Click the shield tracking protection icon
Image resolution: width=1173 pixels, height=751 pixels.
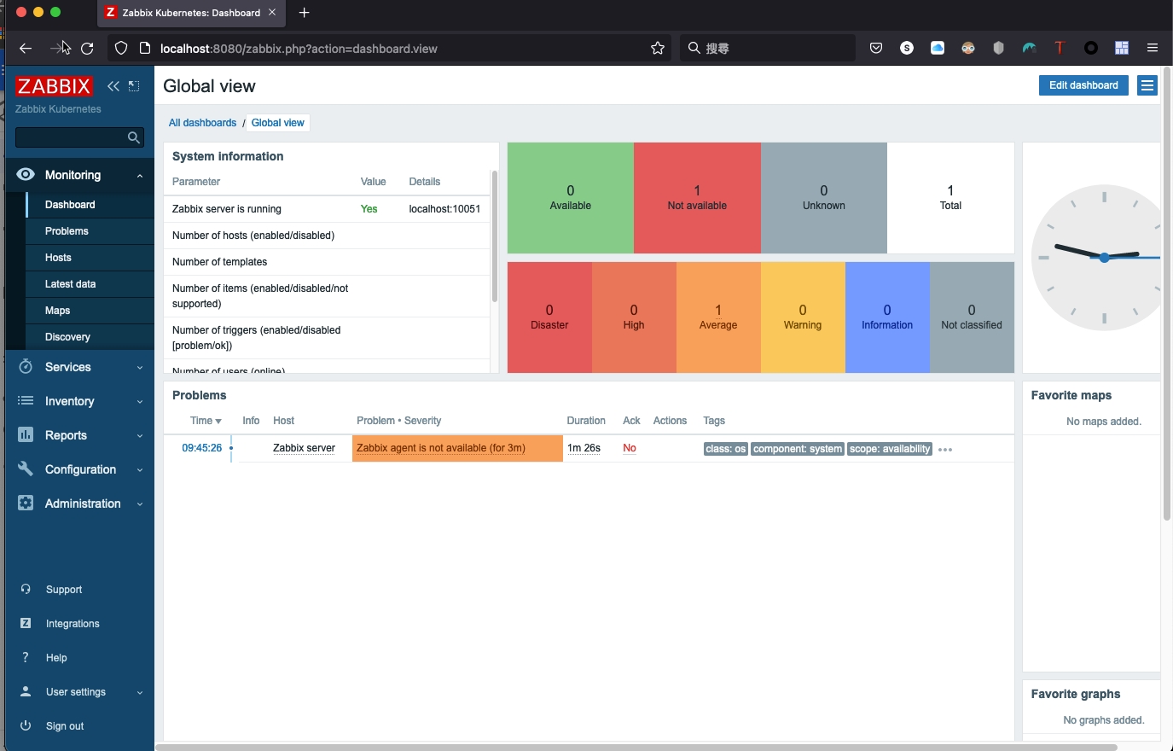click(121, 49)
